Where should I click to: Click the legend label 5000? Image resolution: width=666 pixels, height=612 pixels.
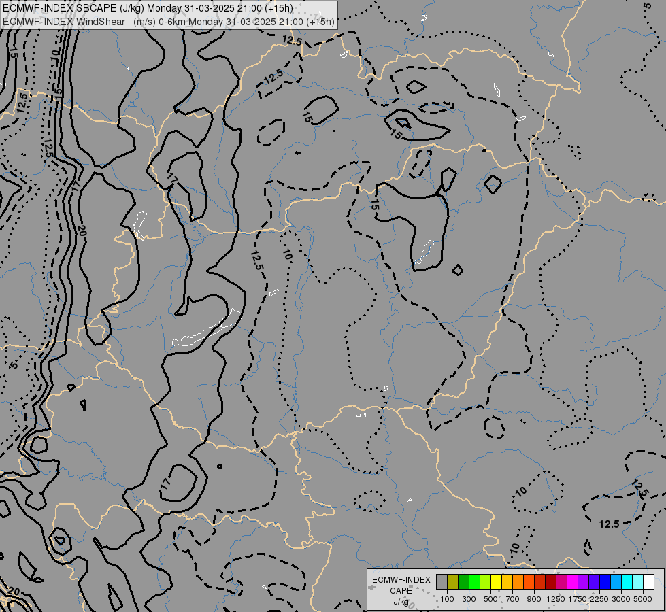click(x=643, y=599)
